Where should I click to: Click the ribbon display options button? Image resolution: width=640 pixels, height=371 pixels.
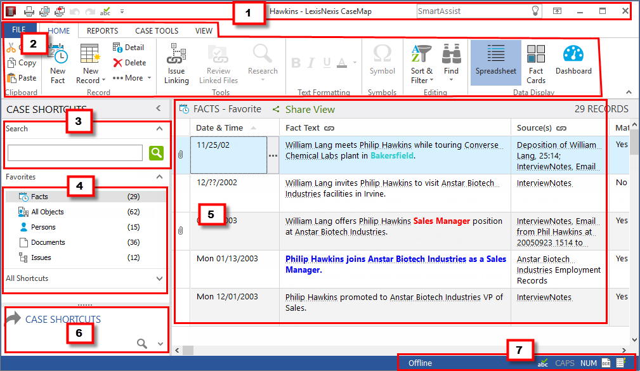point(557,11)
